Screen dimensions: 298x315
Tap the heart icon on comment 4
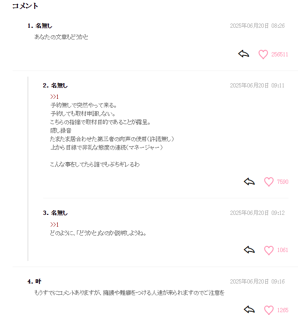point(269,310)
